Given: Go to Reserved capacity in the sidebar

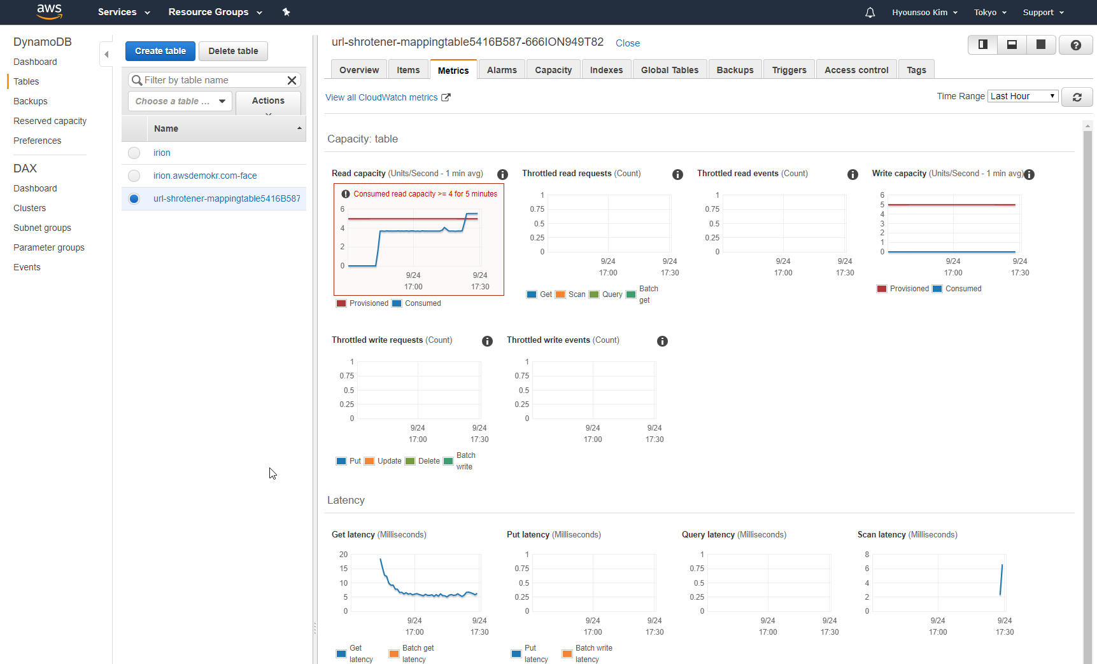Looking at the screenshot, I should (x=50, y=121).
